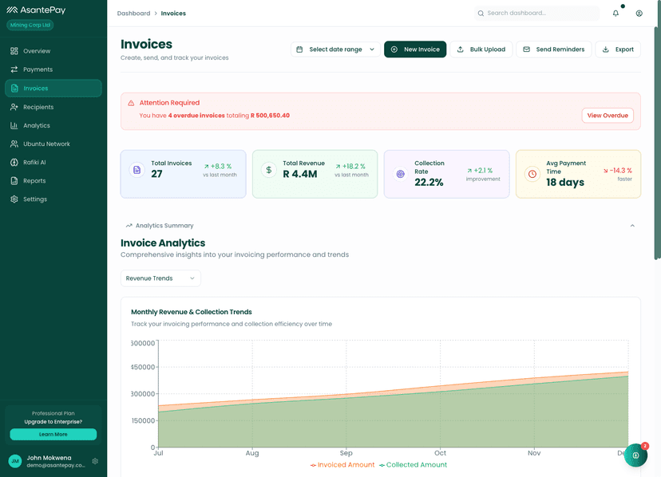The height and width of the screenshot is (477, 661).
Task: Open the Revenue Trends dropdown
Action: tap(160, 278)
